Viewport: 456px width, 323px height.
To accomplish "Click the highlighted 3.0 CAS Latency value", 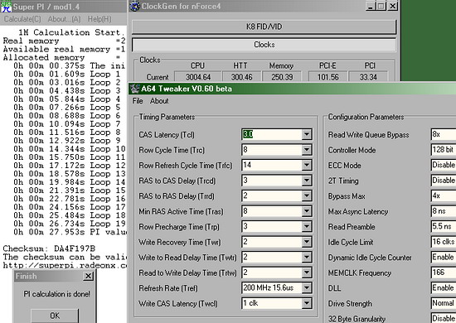I will pyautogui.click(x=248, y=134).
